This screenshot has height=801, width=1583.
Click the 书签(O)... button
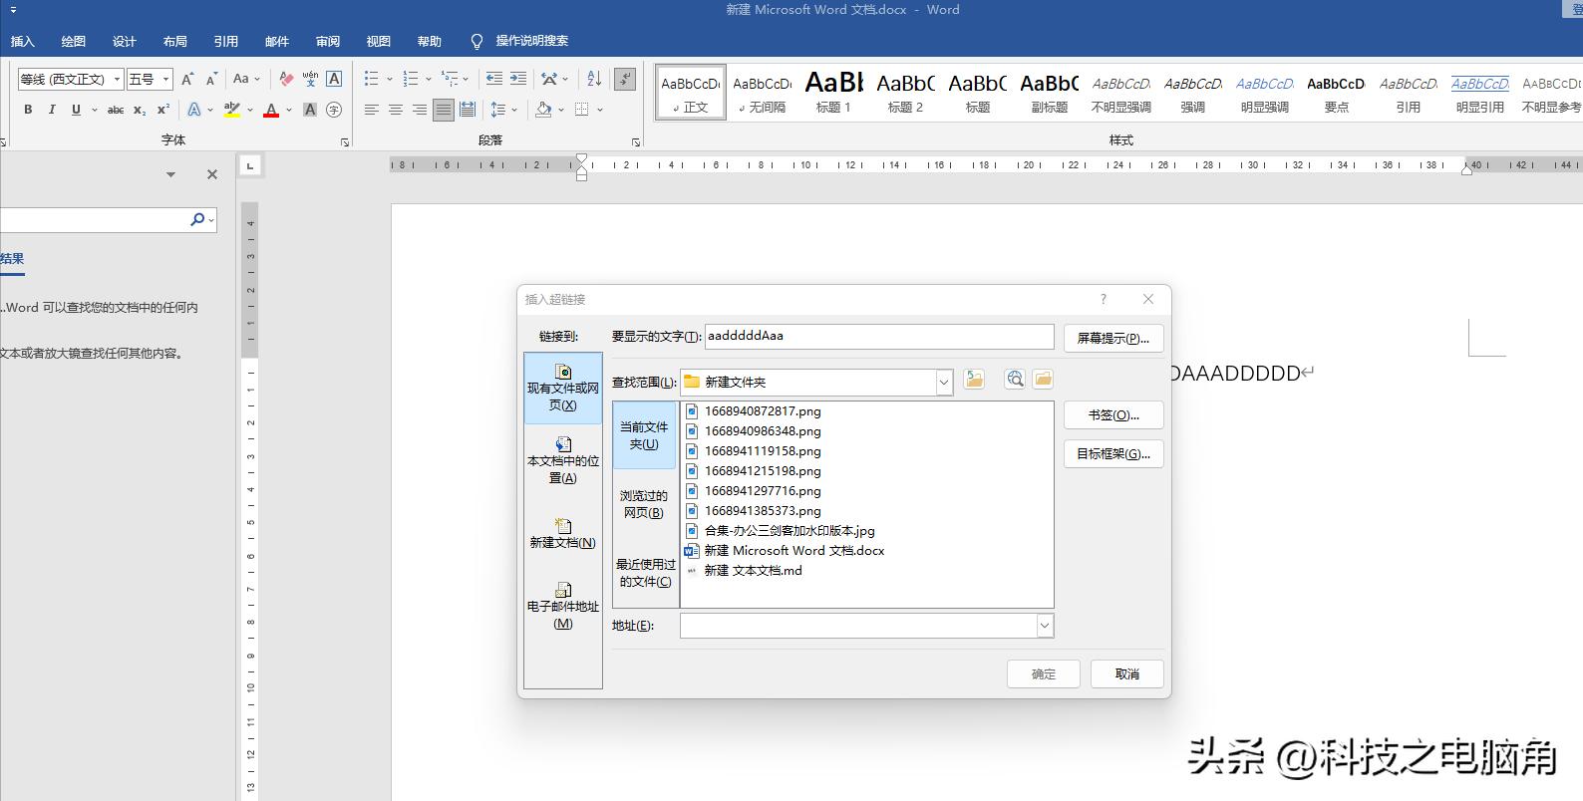(x=1113, y=414)
